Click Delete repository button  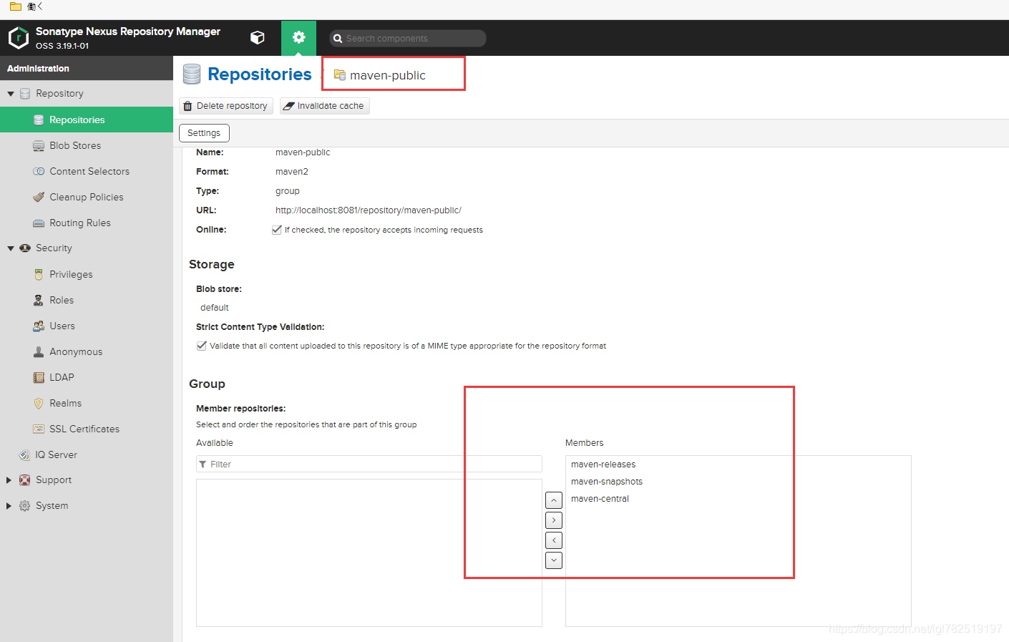[x=226, y=106]
